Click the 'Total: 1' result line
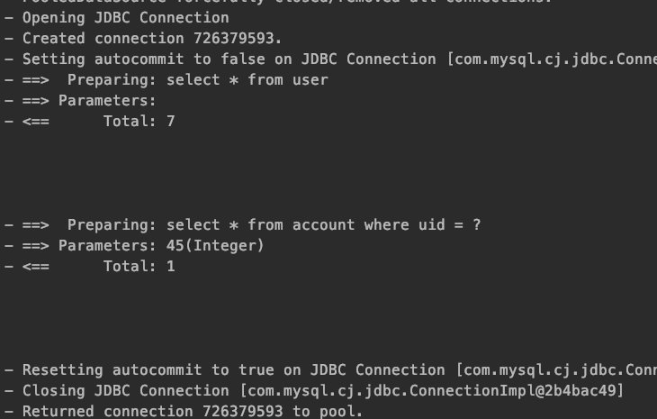Screen dimensions: 657x419 (139, 267)
